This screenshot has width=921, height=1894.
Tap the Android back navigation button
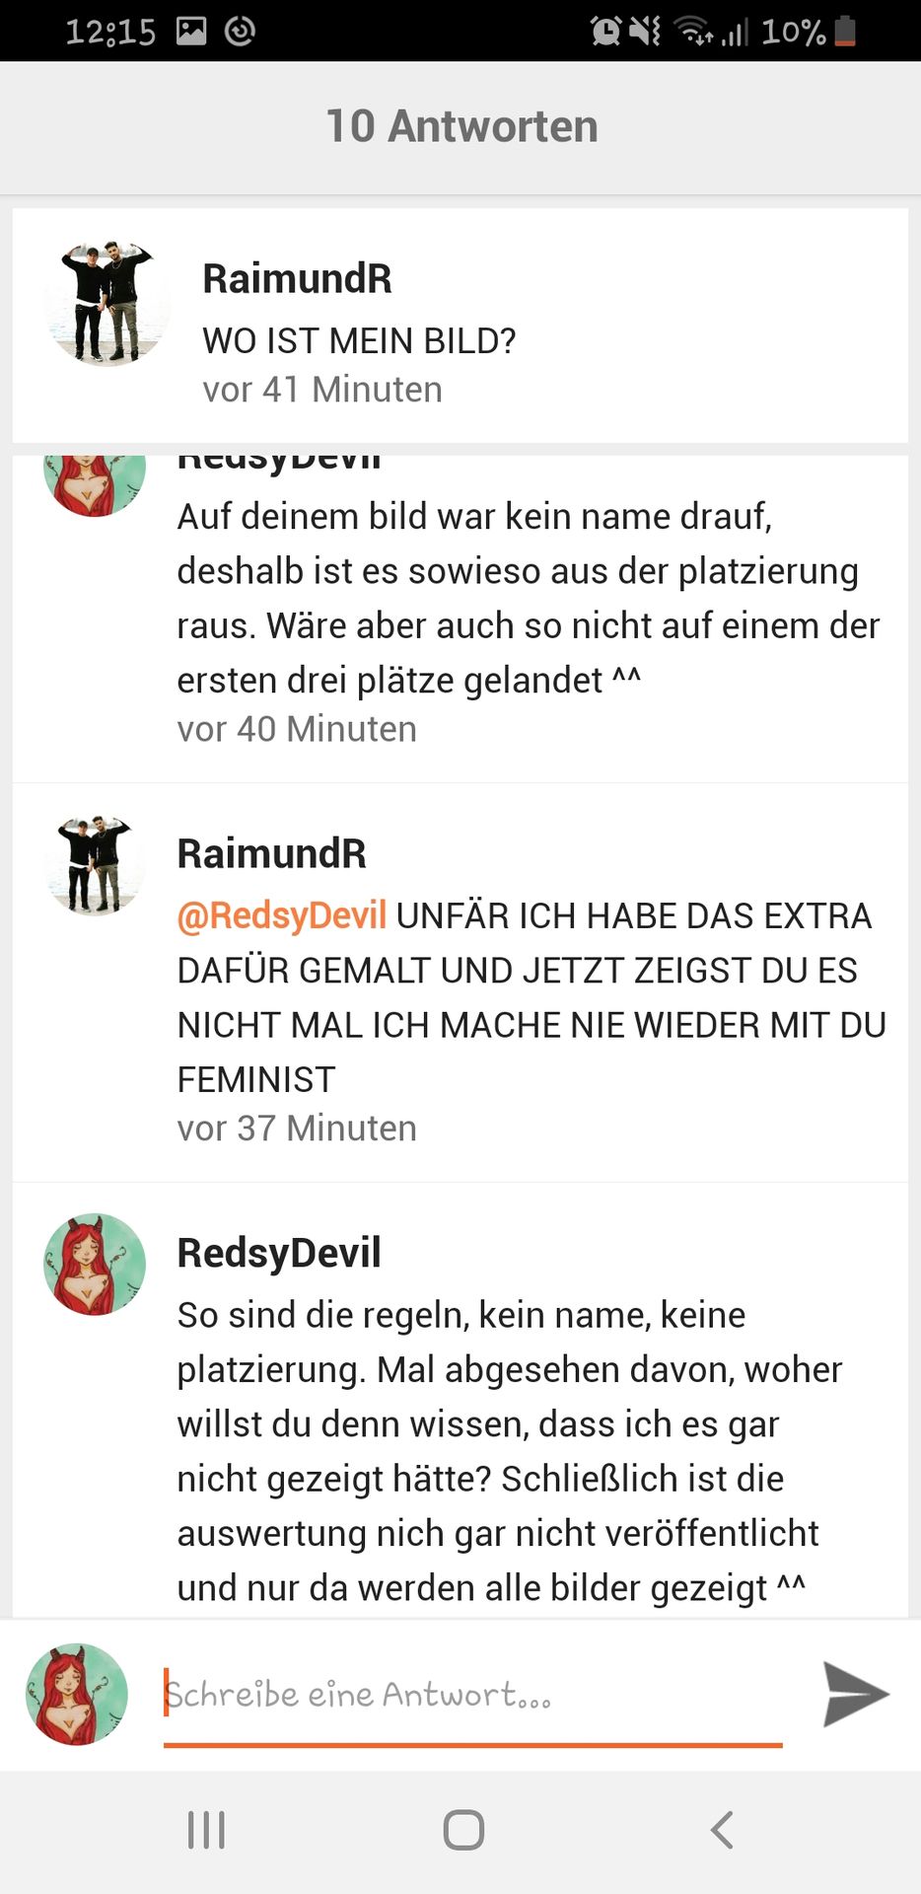(722, 1830)
